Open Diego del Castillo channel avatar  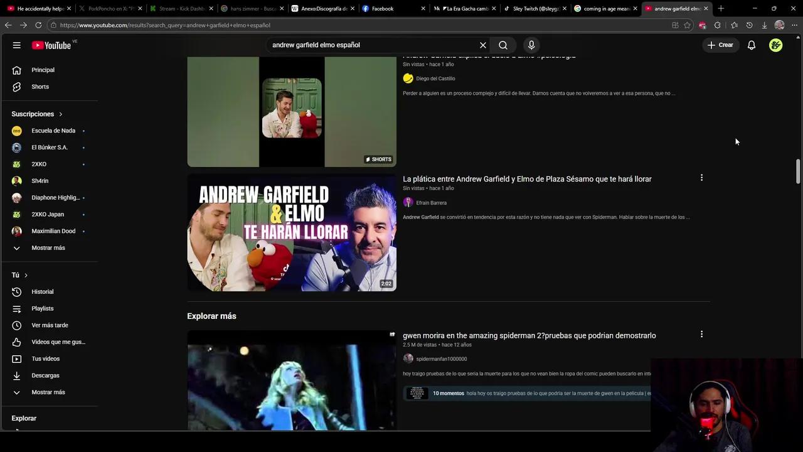(x=408, y=78)
